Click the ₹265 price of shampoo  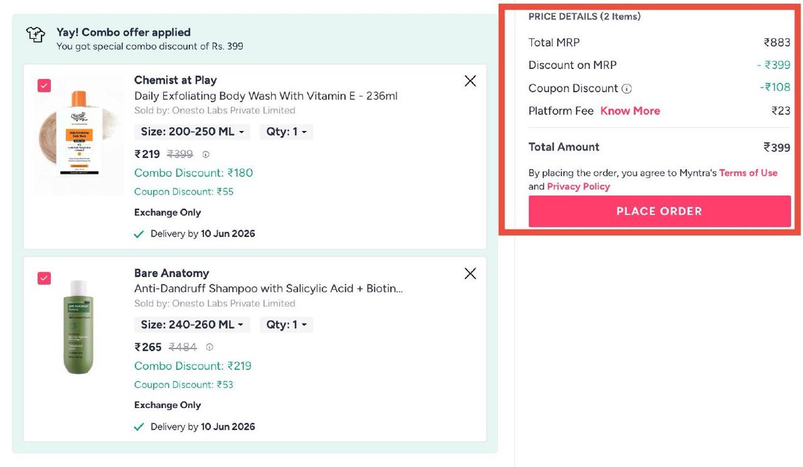pos(148,347)
